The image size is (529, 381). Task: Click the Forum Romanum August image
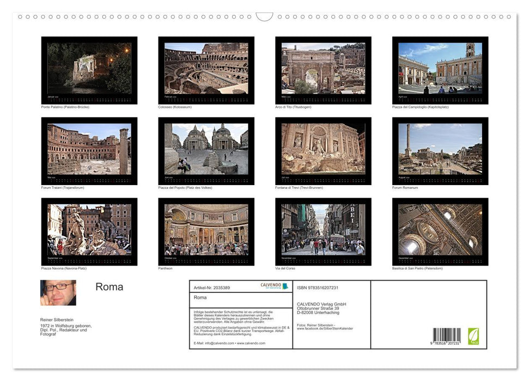pyautogui.click(x=440, y=150)
